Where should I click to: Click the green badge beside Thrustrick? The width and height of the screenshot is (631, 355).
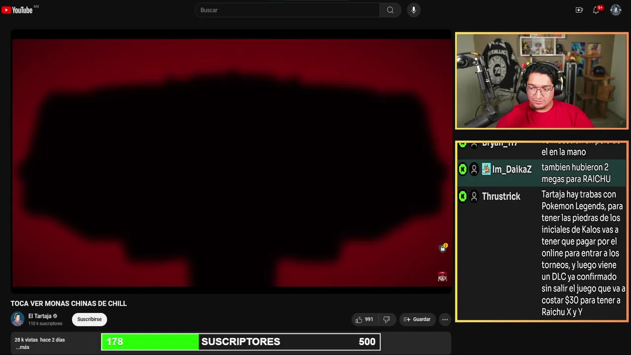click(462, 196)
